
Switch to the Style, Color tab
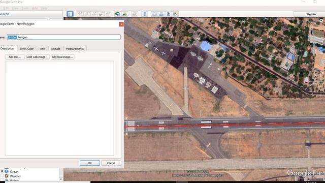(26, 49)
